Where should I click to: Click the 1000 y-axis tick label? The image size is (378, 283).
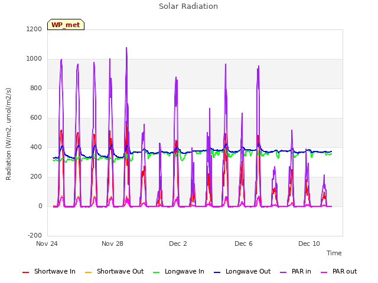coord(34,59)
